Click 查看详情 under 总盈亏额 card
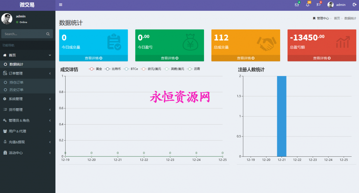The height and width of the screenshot is (193, 359). click(x=321, y=58)
